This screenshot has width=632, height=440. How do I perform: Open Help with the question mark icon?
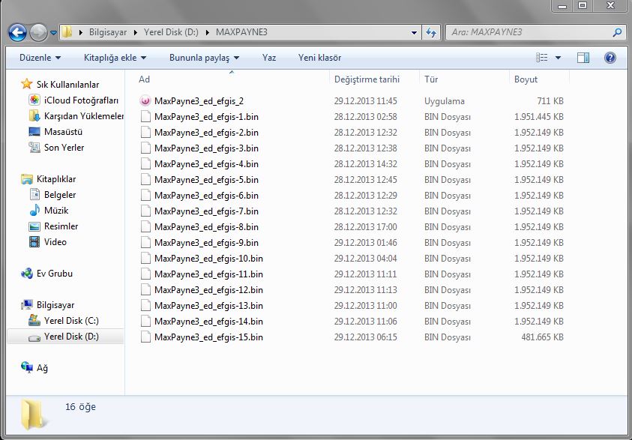point(610,58)
